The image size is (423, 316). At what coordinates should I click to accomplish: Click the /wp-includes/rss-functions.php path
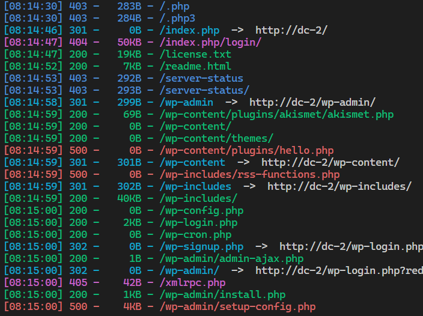click(249, 174)
